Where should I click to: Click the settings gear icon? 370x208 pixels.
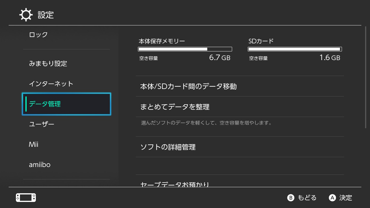(x=26, y=15)
